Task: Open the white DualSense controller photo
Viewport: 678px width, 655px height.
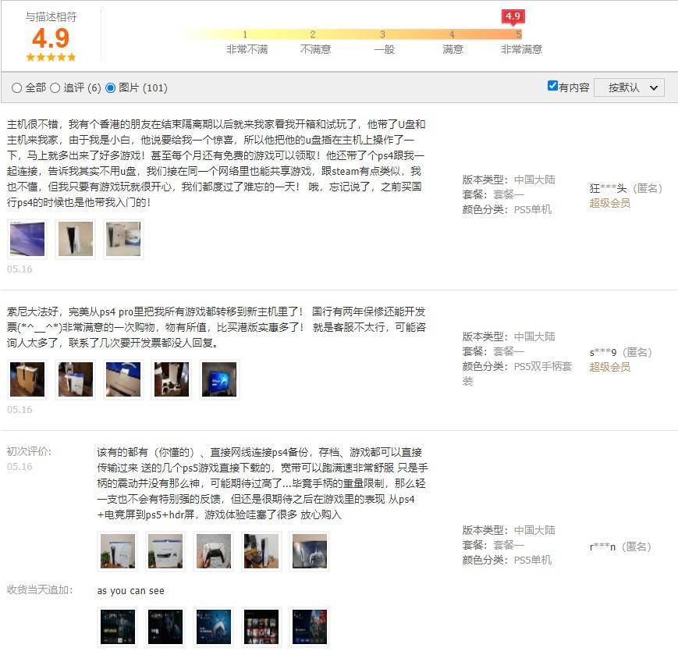Action: 214,551
